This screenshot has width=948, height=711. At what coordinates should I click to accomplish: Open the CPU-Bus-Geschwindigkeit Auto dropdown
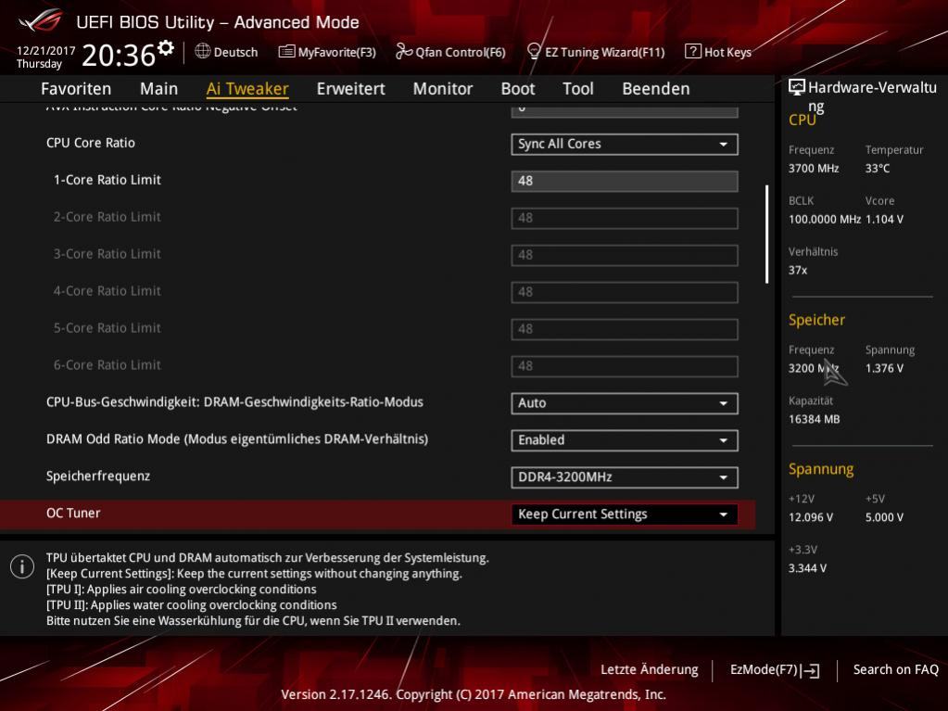click(625, 403)
